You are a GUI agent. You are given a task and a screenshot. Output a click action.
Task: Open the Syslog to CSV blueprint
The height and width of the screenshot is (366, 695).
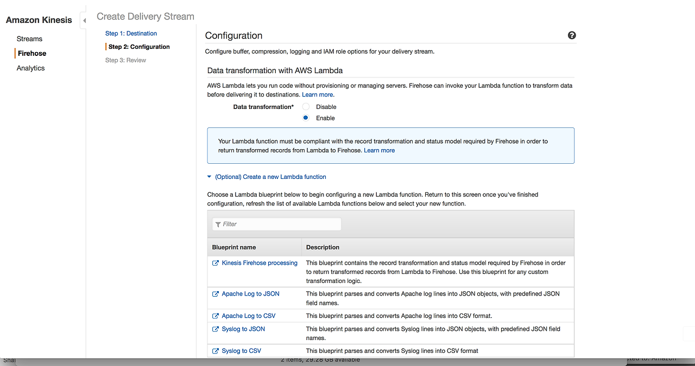(x=242, y=351)
